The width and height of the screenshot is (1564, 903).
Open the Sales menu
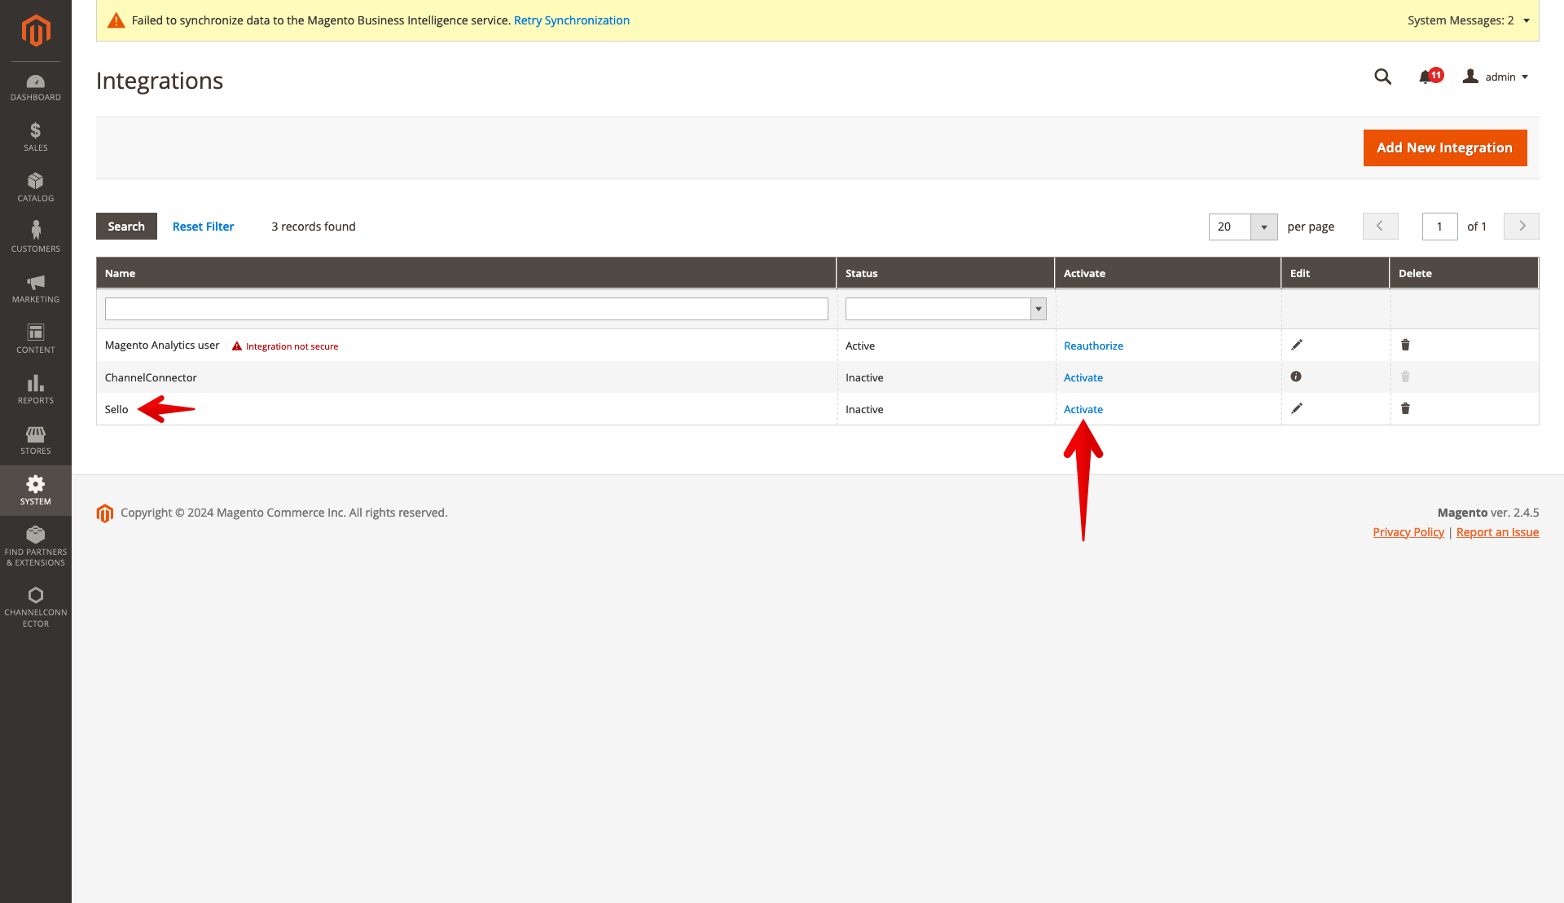[x=36, y=138]
